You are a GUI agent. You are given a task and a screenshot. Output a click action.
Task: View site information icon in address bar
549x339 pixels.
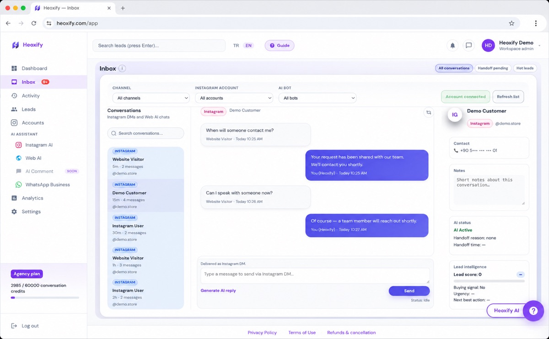49,23
